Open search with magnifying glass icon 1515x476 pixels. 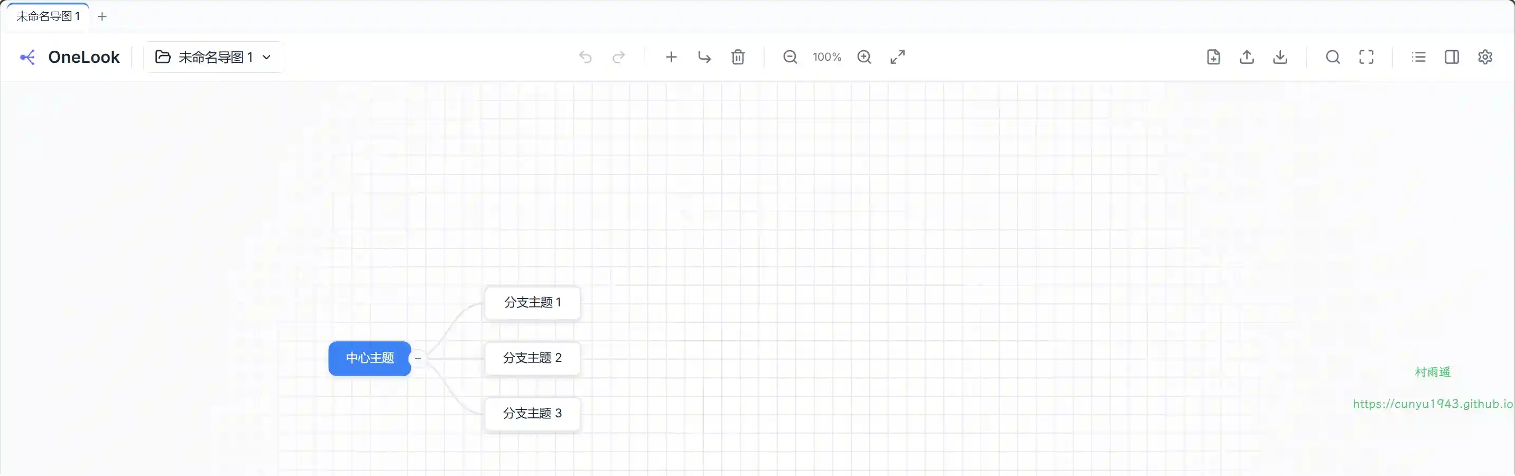click(x=1333, y=57)
